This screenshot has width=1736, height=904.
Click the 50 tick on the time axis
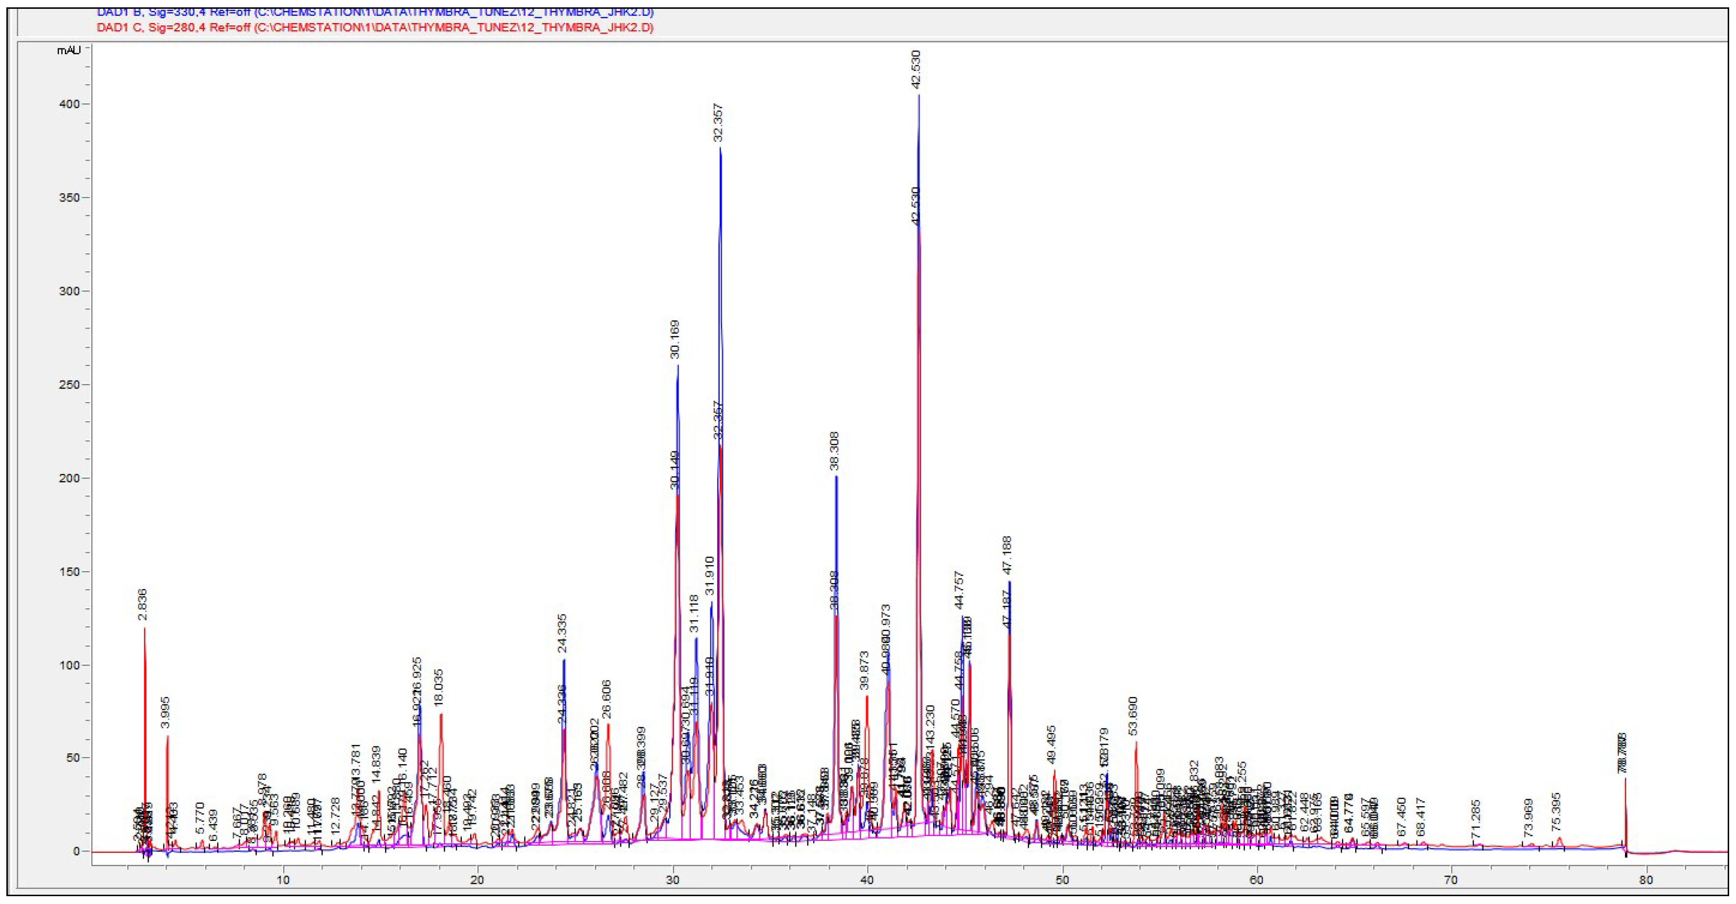tap(1062, 880)
